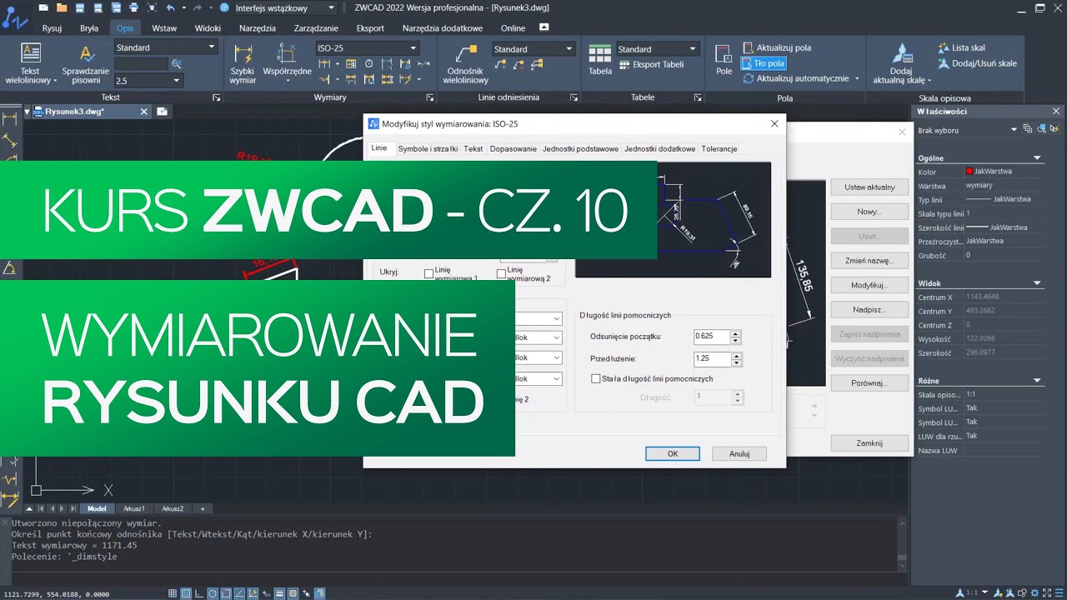Screen dimensions: 1067x600
Task: Open the Tekst wieloliniowy multiline text tool
Action: [31, 63]
